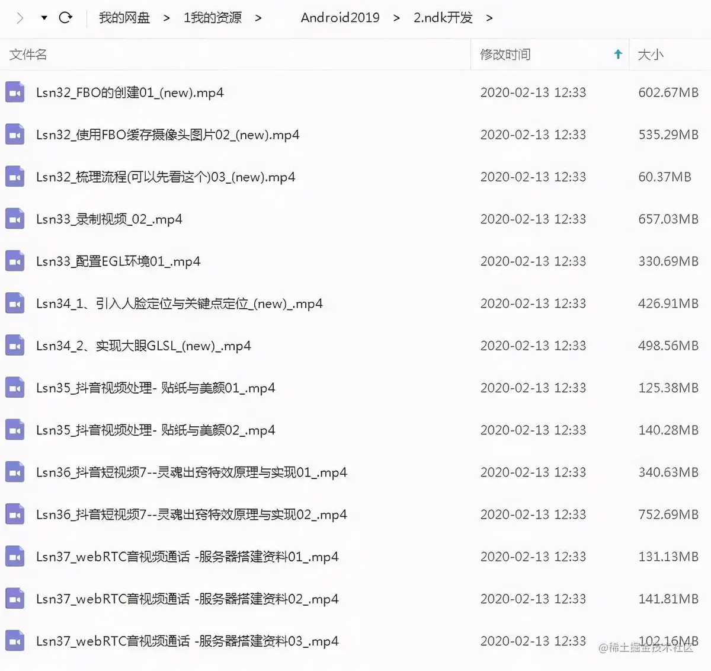Click video icon of Lsn36 灵魂出窍01
Viewport: 711px width, 671px height.
(15, 472)
